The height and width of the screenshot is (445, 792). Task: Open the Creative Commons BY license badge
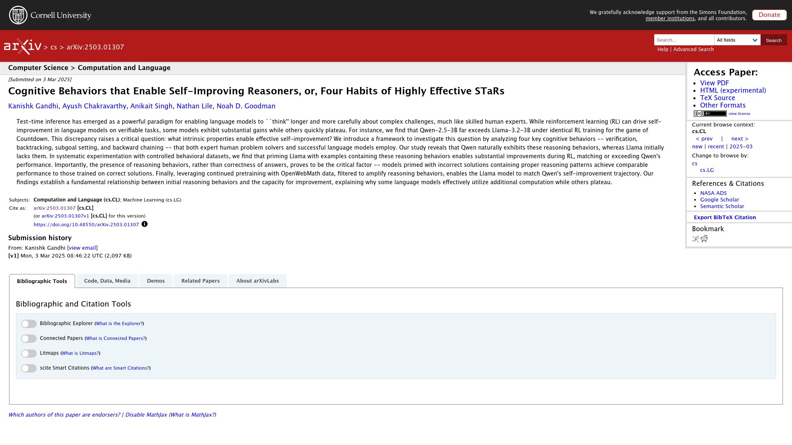(710, 114)
